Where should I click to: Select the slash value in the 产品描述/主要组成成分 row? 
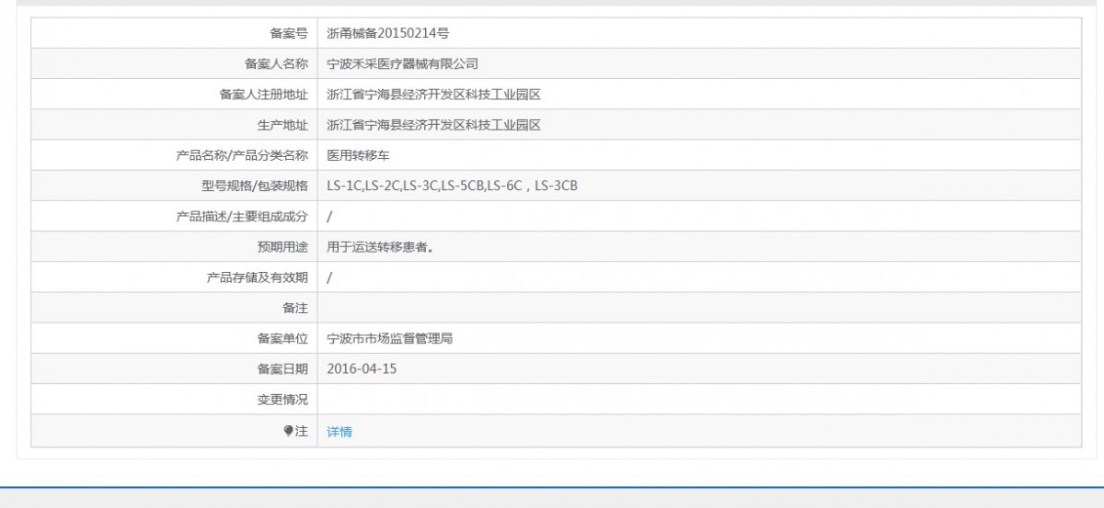329,216
